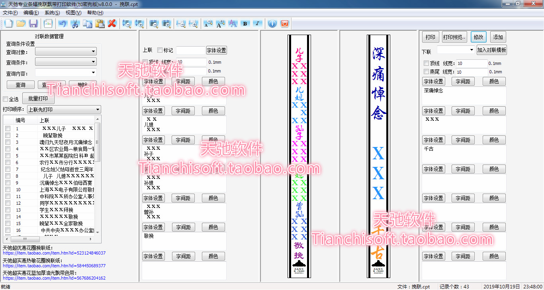Image resolution: width=544 pixels, height=290 pixels.
Task: Click the new file icon
Action: tap(8, 24)
